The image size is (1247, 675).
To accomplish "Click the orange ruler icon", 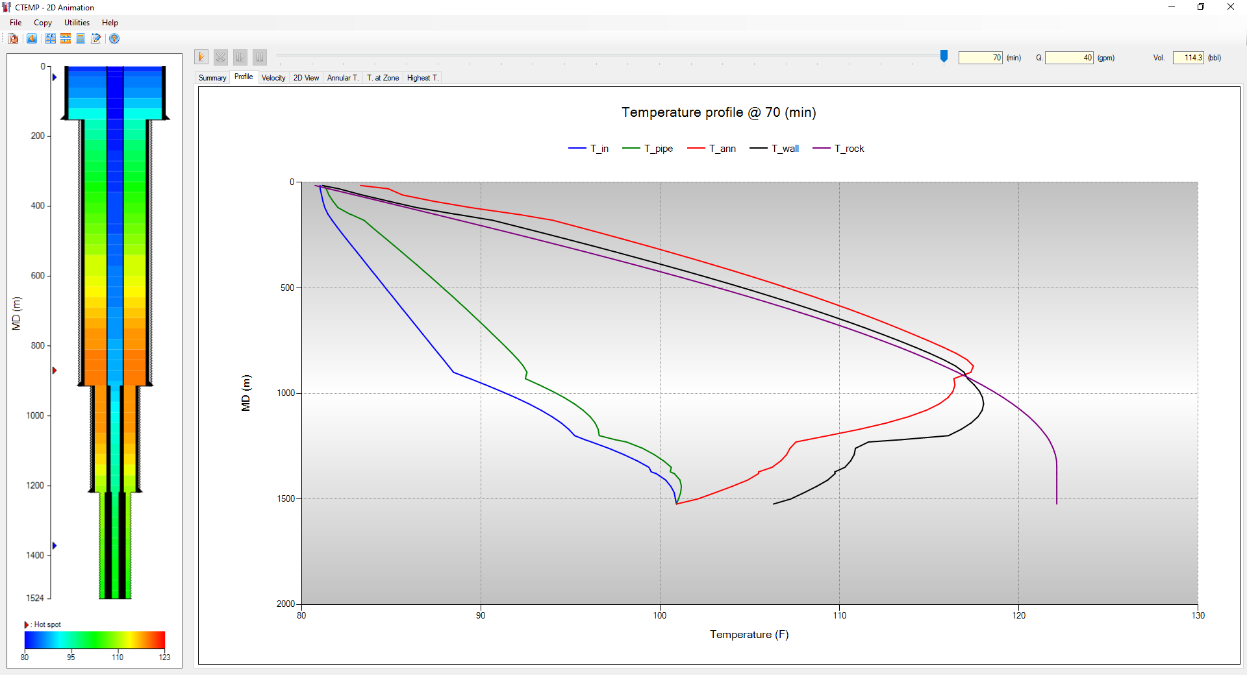I will 66,39.
